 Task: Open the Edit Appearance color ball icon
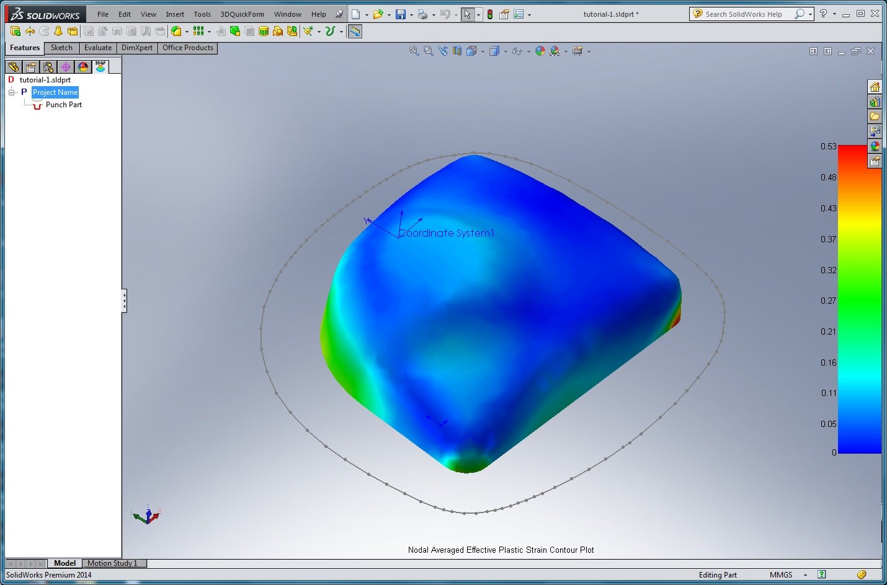(x=540, y=51)
